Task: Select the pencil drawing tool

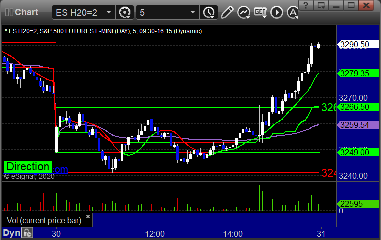Action: pyautogui.click(x=227, y=11)
